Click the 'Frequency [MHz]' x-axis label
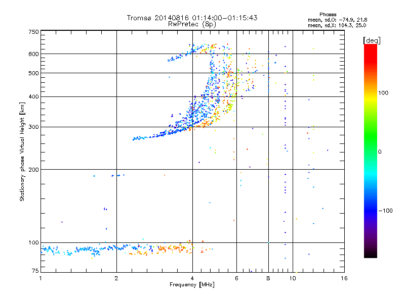Image resolution: width=405 pixels, height=303 pixels. [192, 285]
